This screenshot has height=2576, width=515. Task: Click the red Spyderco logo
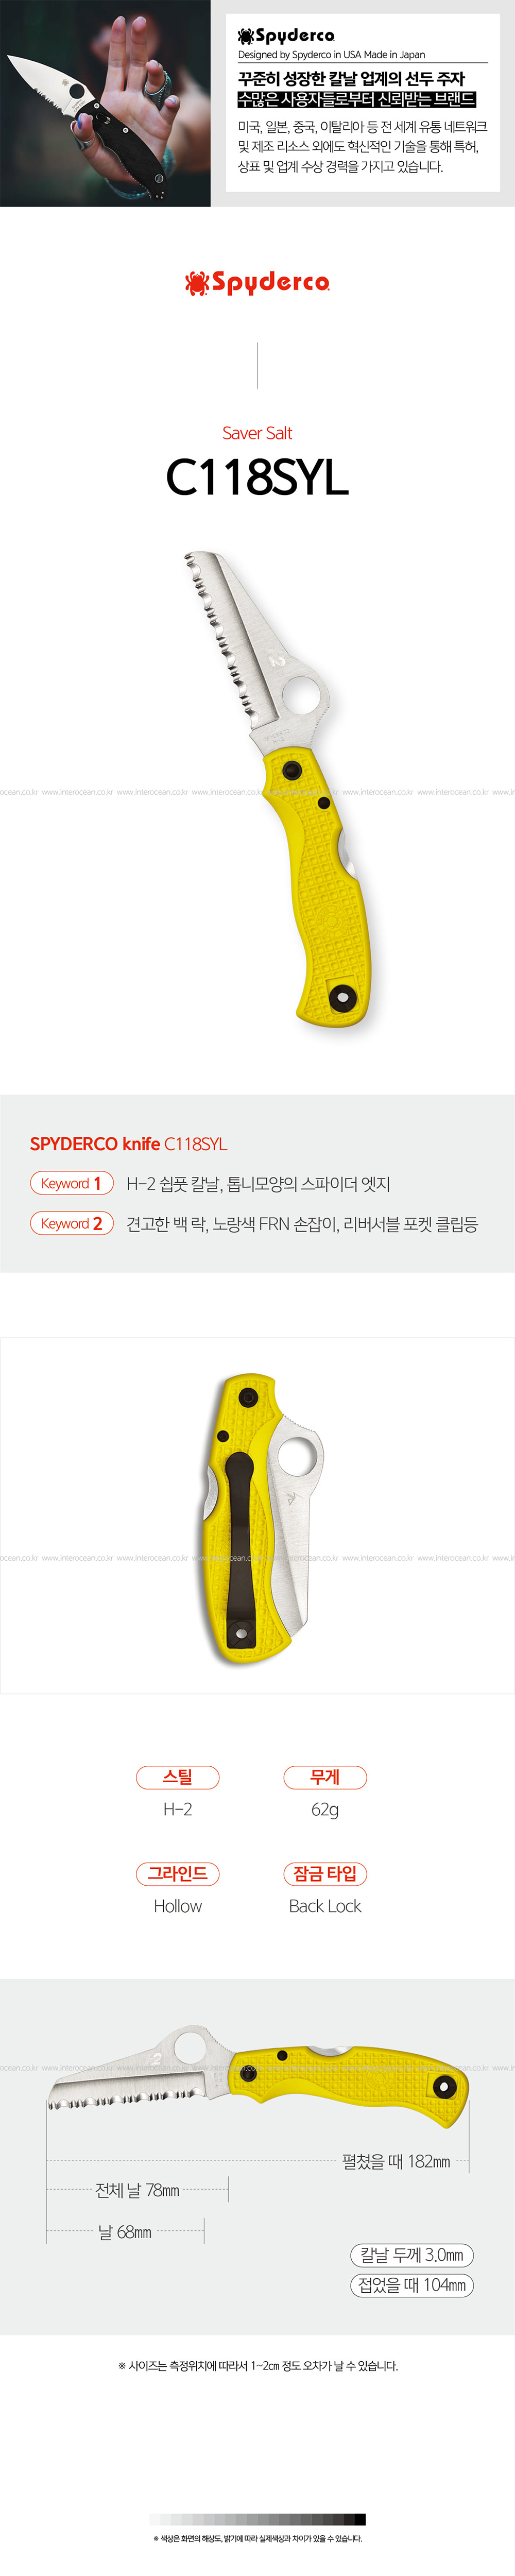(258, 283)
